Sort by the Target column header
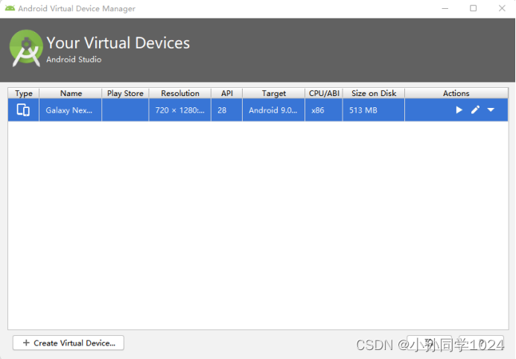The height and width of the screenshot is (359, 516). coord(274,93)
